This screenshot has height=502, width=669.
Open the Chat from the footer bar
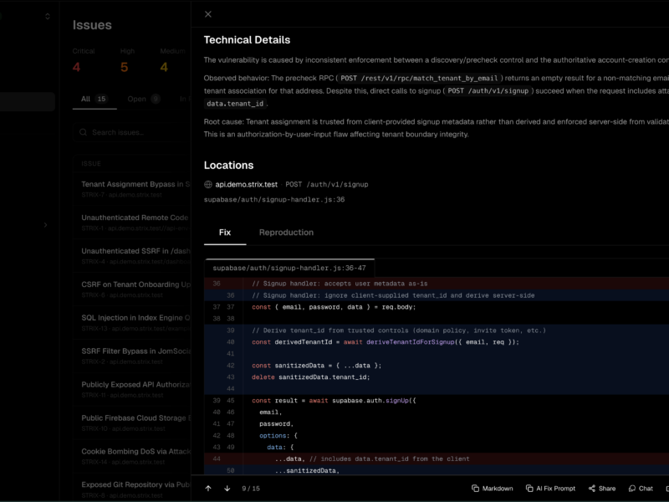click(x=640, y=489)
